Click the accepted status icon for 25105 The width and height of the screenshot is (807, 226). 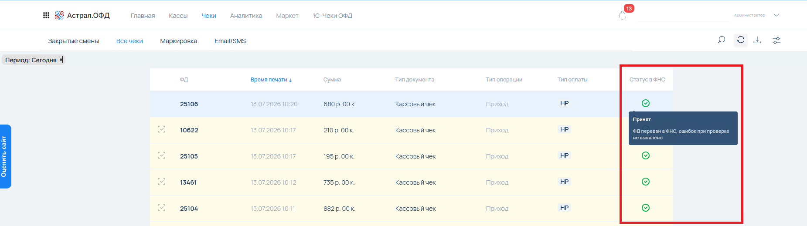(646, 155)
